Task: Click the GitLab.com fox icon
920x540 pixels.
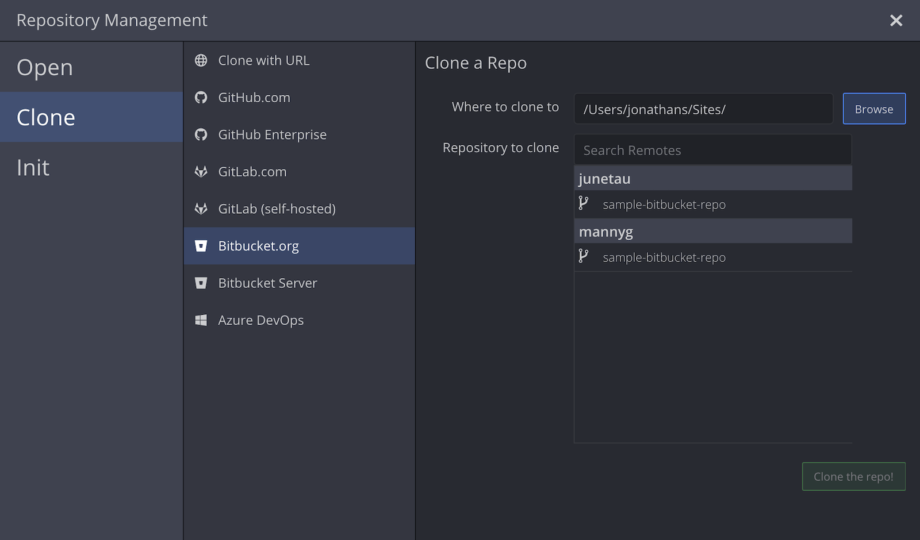Action: (201, 172)
